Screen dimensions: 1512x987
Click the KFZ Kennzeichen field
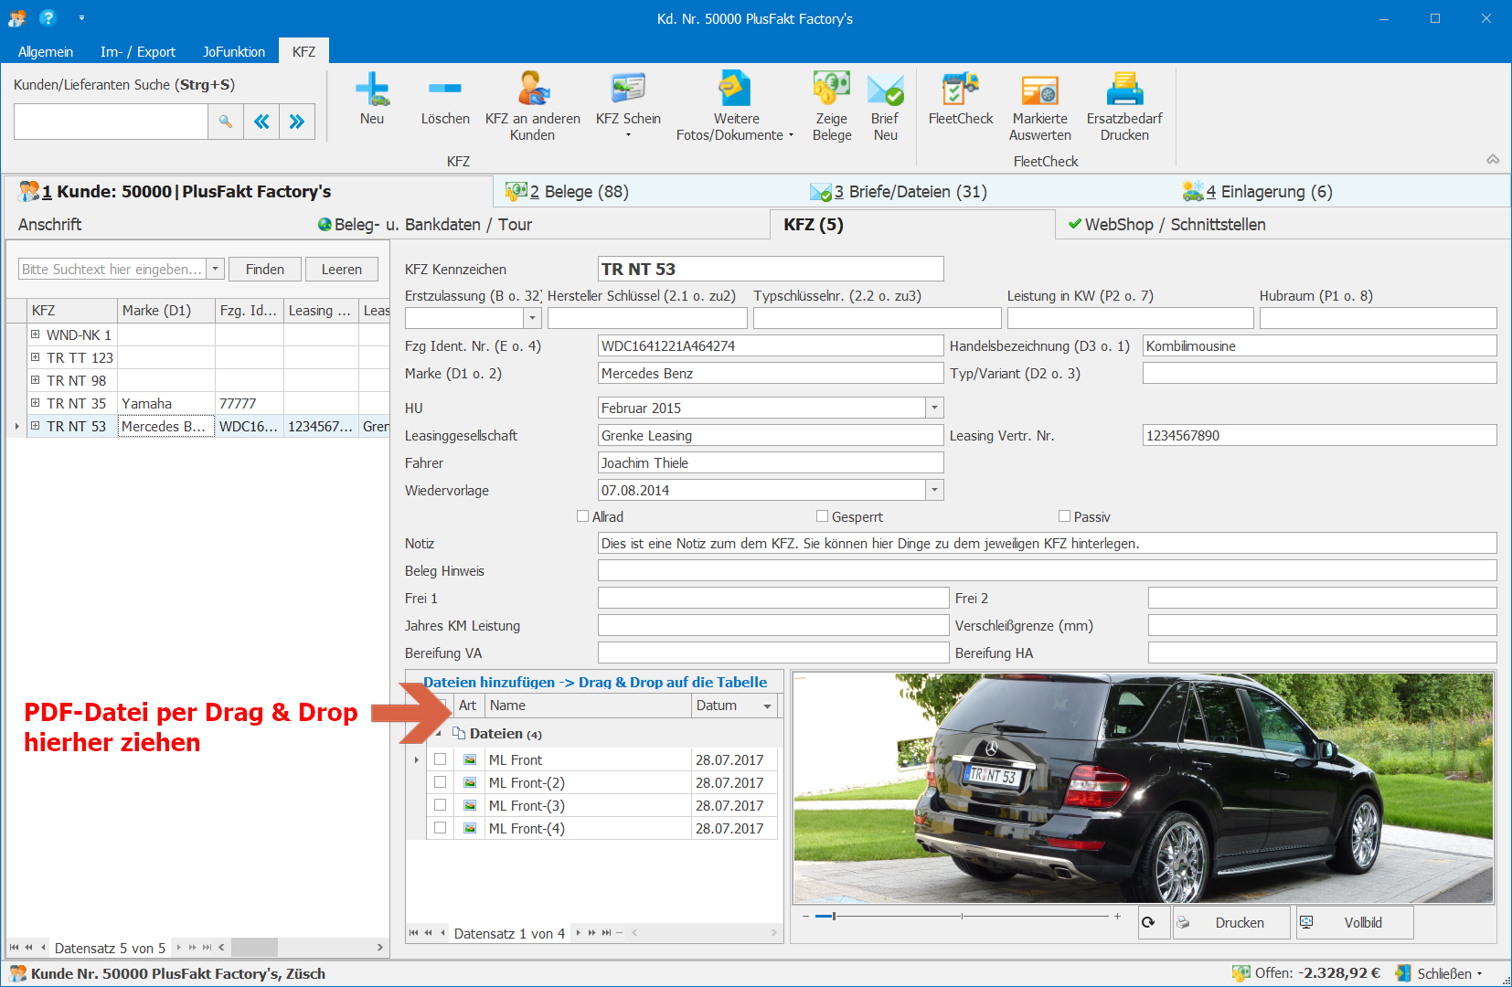pyautogui.click(x=771, y=269)
